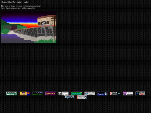The image size is (151, 113).
Task: Click the pixel-art bridge sunset image
Action: [29, 27]
